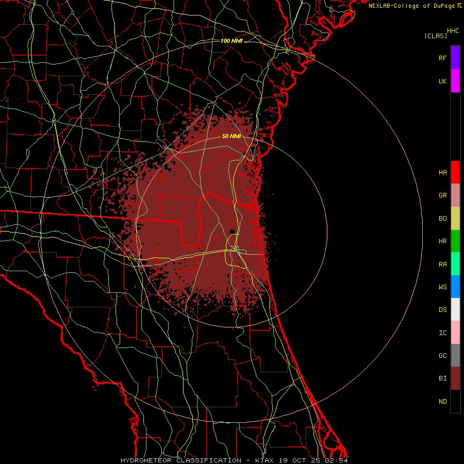464x464 pixels.
Task: Select the GR pink legend swatch
Action: click(x=455, y=195)
